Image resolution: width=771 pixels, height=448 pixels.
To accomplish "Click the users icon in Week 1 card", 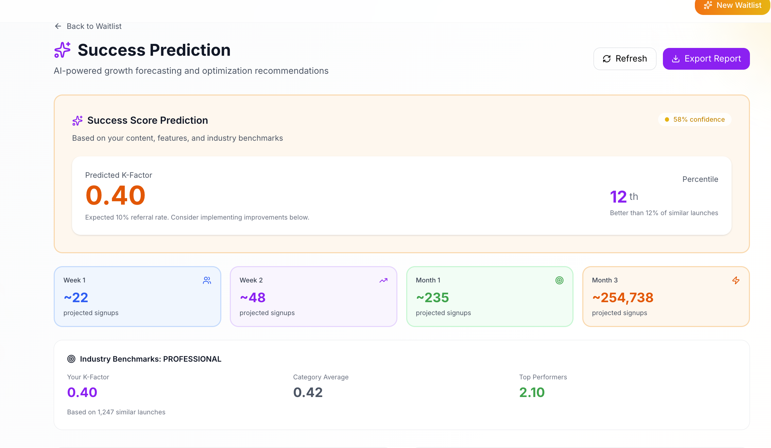I will (x=207, y=280).
